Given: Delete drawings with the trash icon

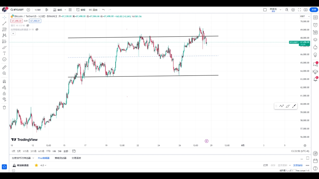Looking at the screenshot, I should coord(4,108).
